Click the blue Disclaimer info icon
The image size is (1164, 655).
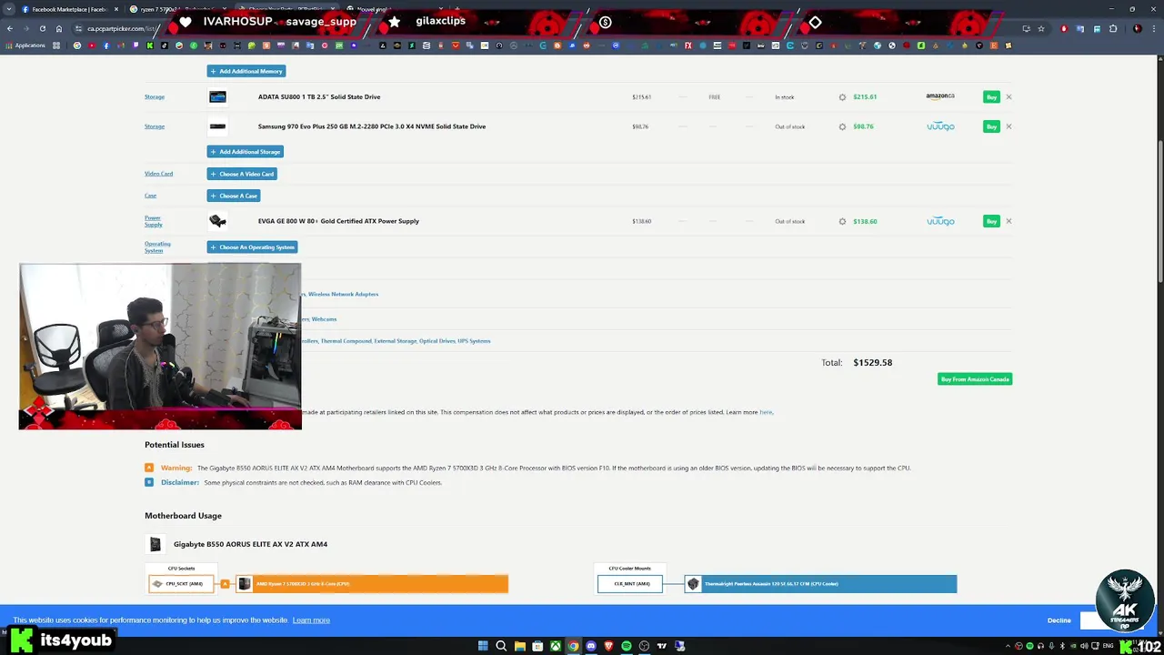pos(149,482)
